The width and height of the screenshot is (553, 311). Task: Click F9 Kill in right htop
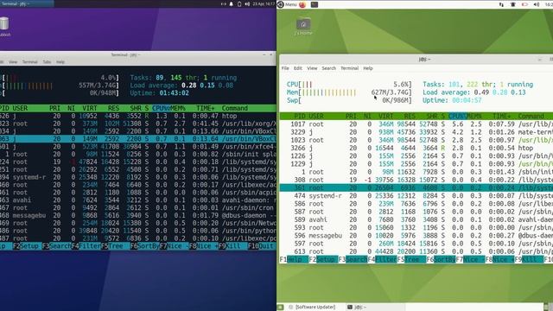[529, 259]
